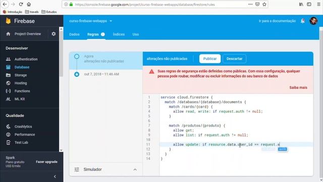Switch to the Uso tab

coord(136,34)
